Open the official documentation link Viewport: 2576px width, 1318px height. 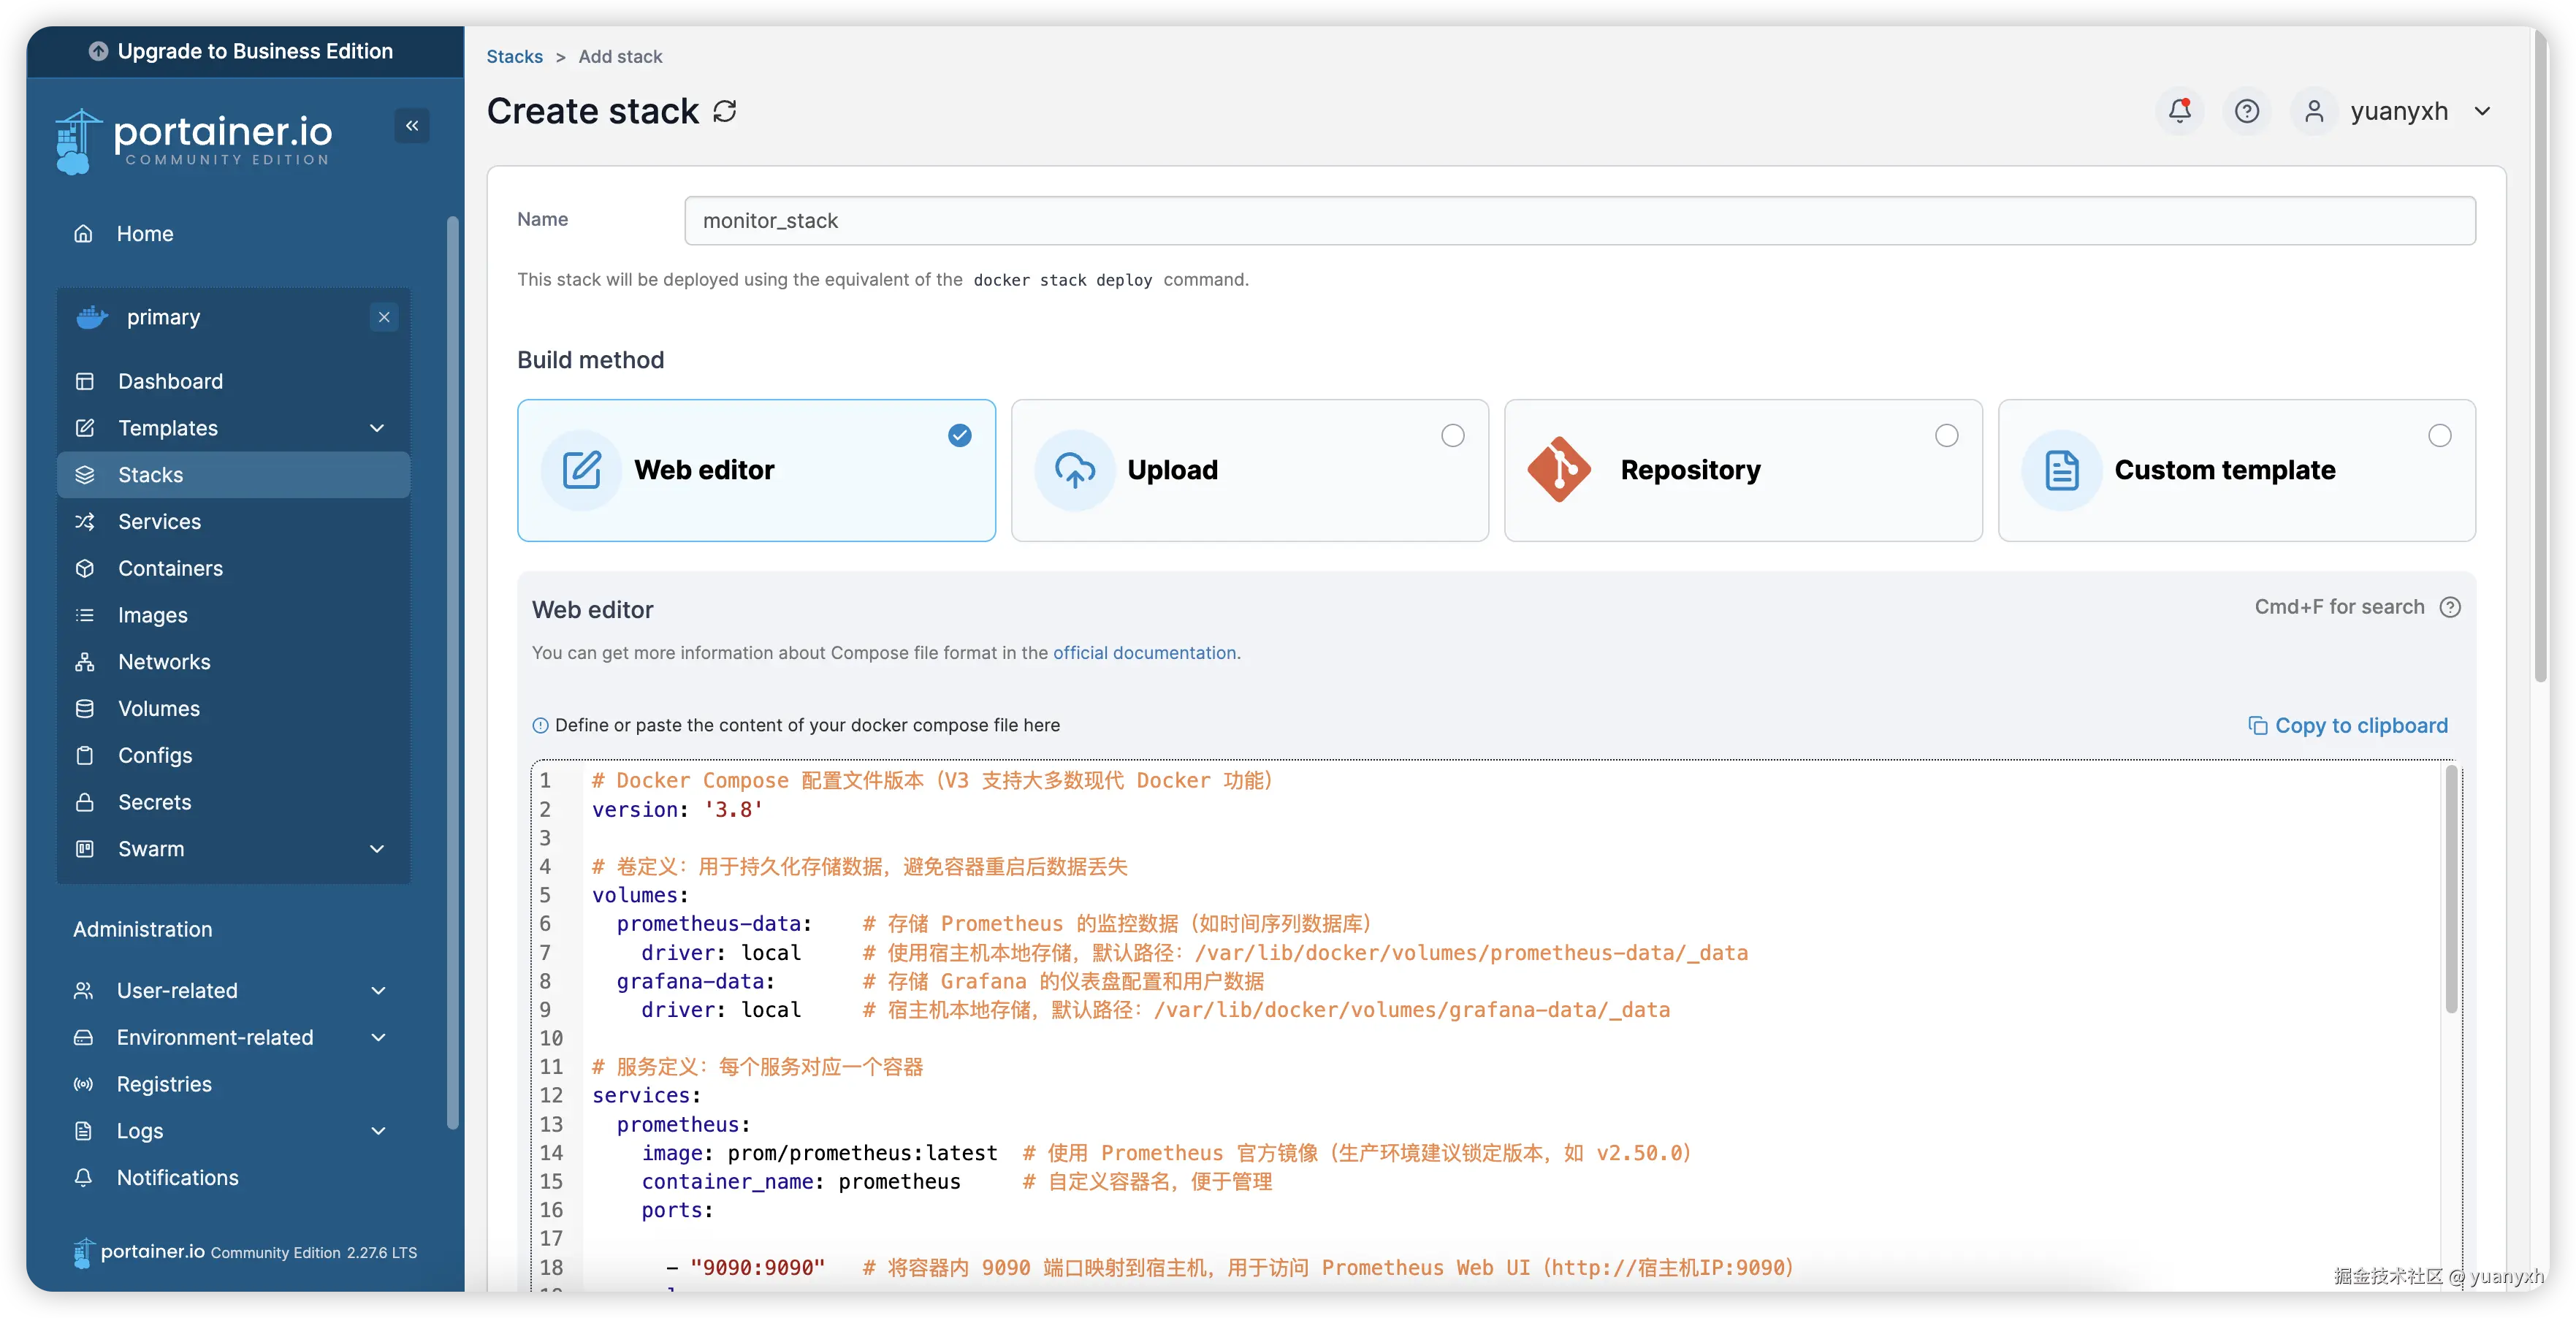coord(1144,652)
